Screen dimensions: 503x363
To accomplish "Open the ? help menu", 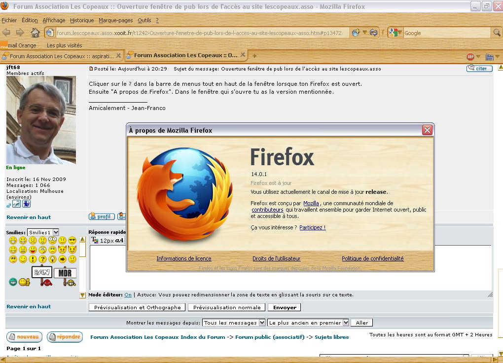I will [157, 20].
